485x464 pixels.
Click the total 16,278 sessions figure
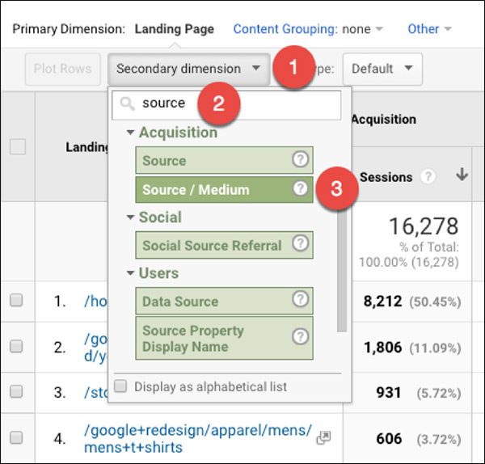click(x=424, y=226)
